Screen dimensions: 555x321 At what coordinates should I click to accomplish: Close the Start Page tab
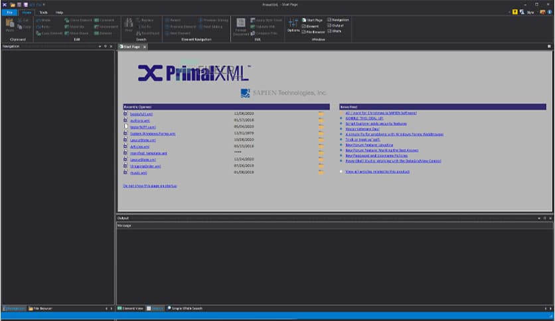click(145, 46)
